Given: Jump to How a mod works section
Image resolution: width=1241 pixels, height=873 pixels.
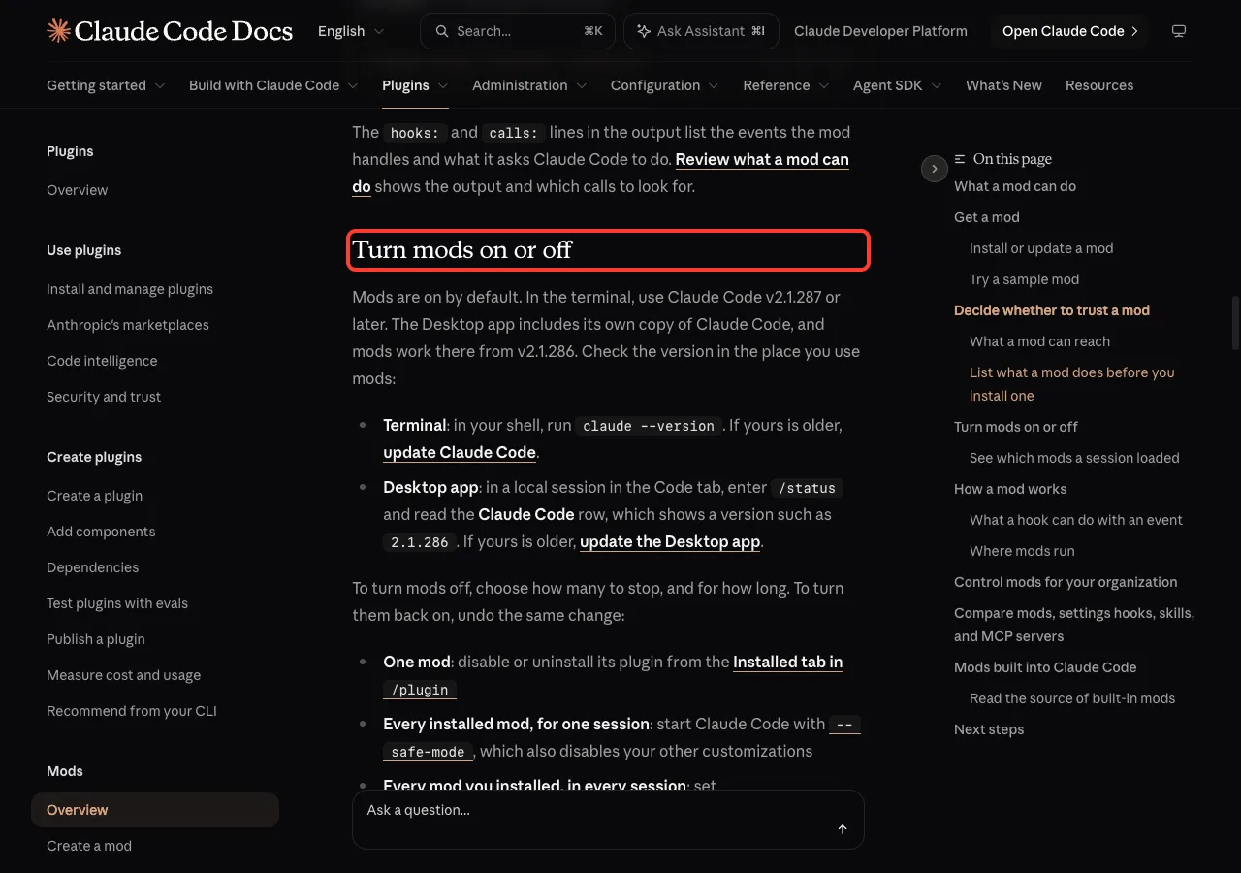Looking at the screenshot, I should [1010, 489].
